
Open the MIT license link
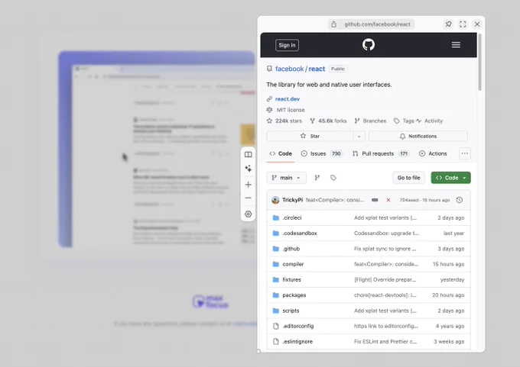[x=290, y=110]
